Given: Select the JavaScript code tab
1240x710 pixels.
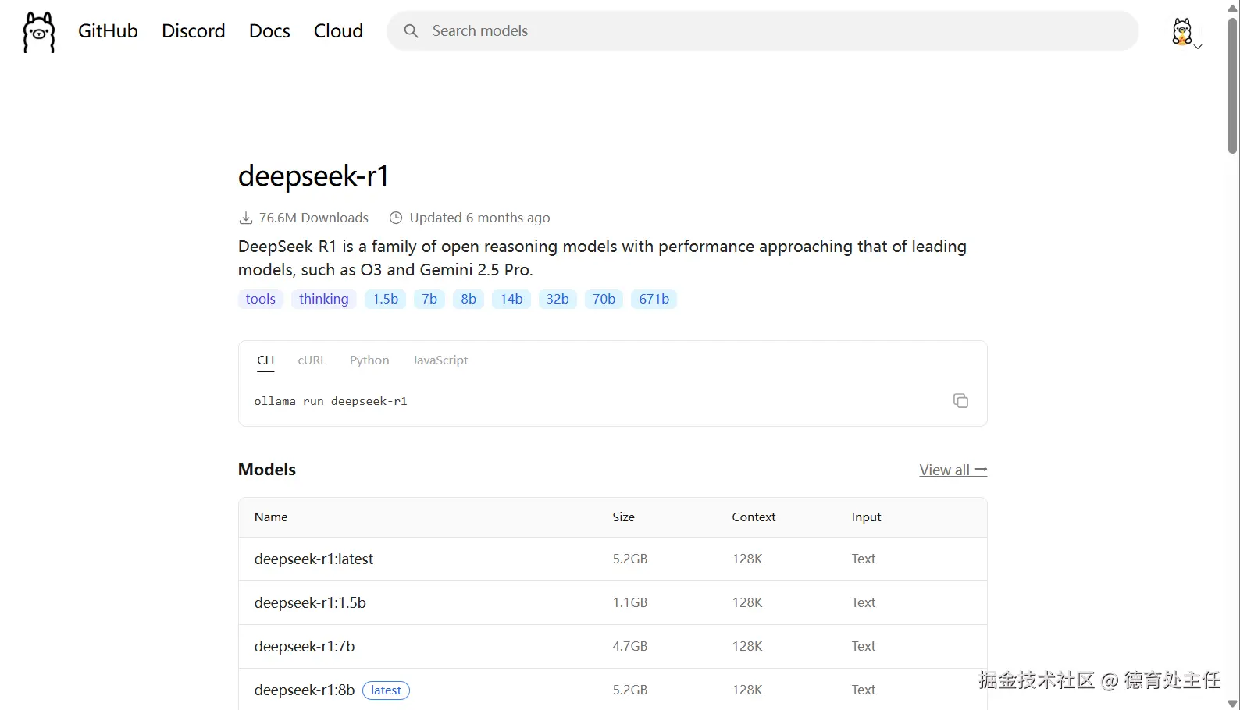Looking at the screenshot, I should point(440,360).
